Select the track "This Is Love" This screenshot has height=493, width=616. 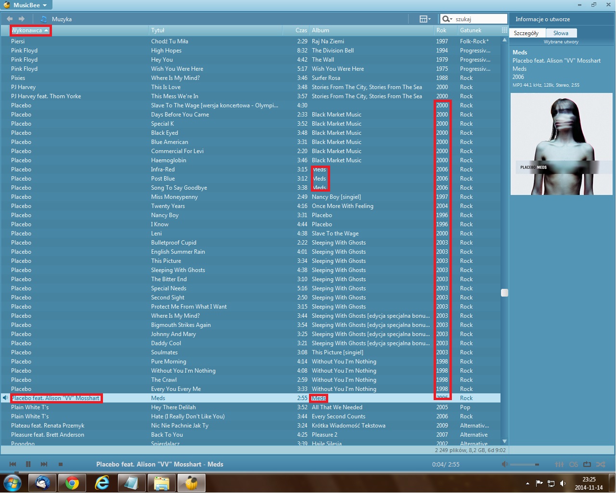(x=166, y=87)
